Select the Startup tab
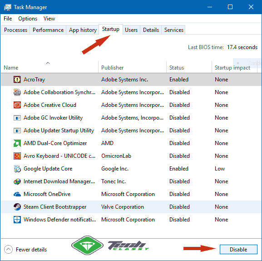 click(x=111, y=29)
